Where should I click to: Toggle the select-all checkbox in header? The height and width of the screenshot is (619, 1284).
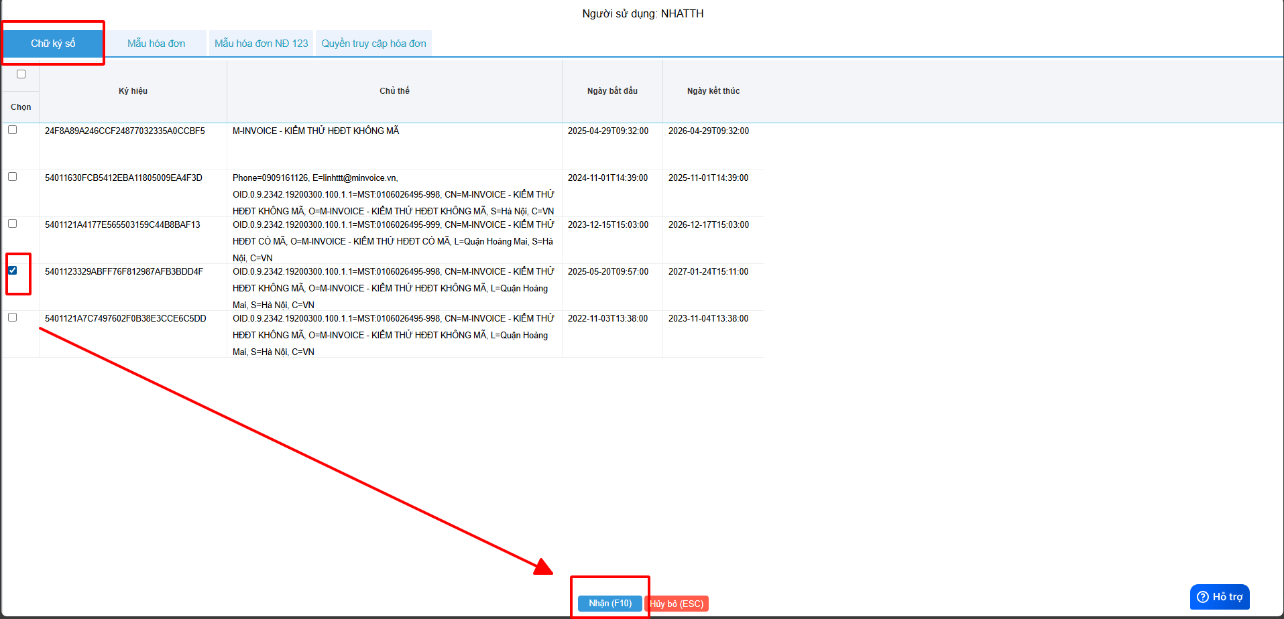21,74
